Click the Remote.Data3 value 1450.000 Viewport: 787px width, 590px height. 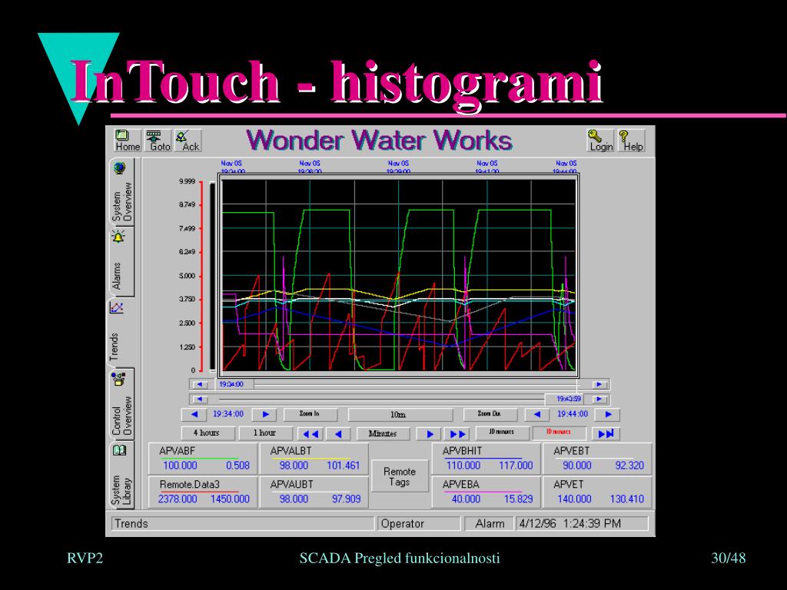[230, 499]
